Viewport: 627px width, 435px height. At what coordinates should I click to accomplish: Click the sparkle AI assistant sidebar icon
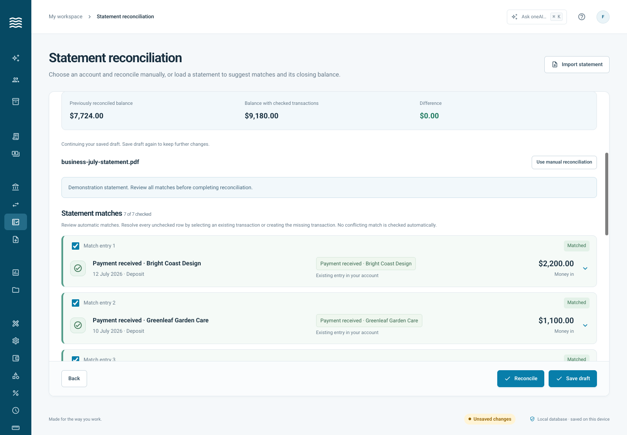[16, 58]
